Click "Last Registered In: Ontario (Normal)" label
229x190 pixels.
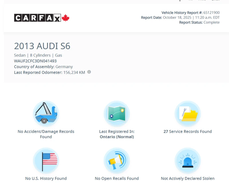coord(117,134)
